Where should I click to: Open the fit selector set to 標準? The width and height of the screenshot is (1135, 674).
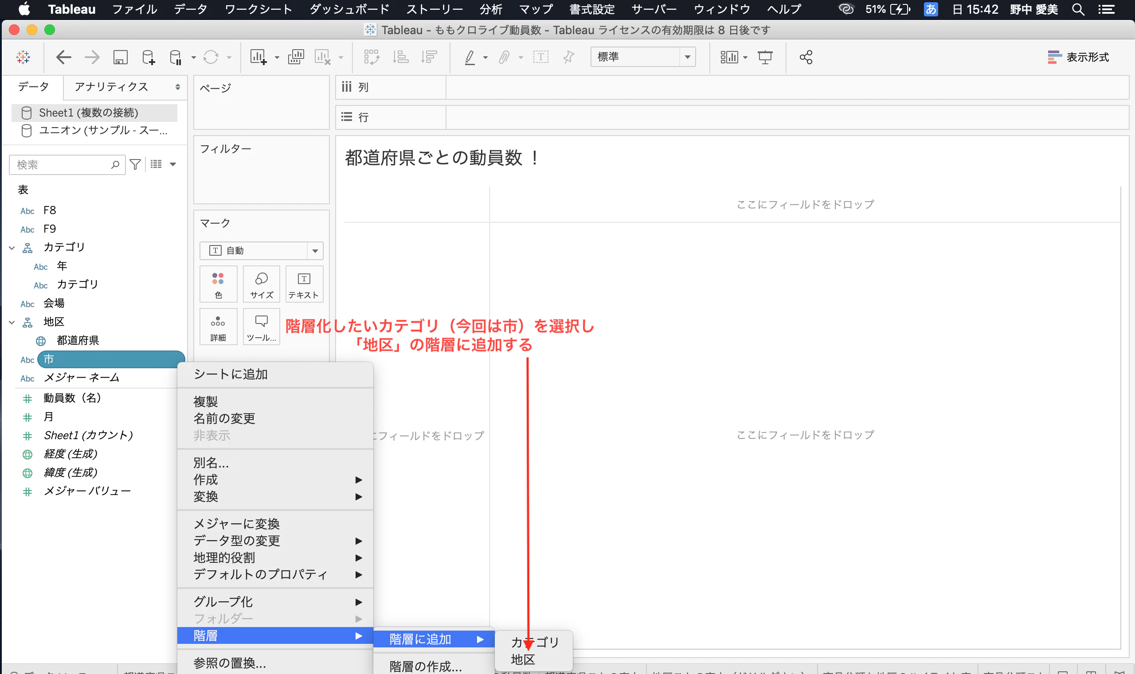(x=643, y=57)
